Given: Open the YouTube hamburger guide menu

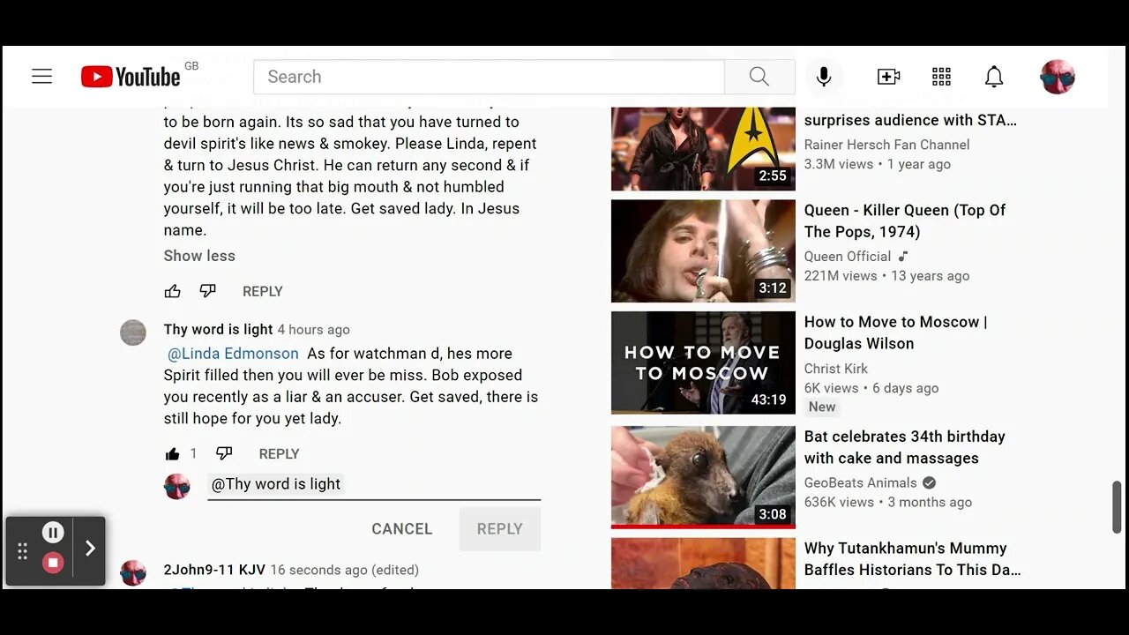Looking at the screenshot, I should pyautogui.click(x=41, y=77).
